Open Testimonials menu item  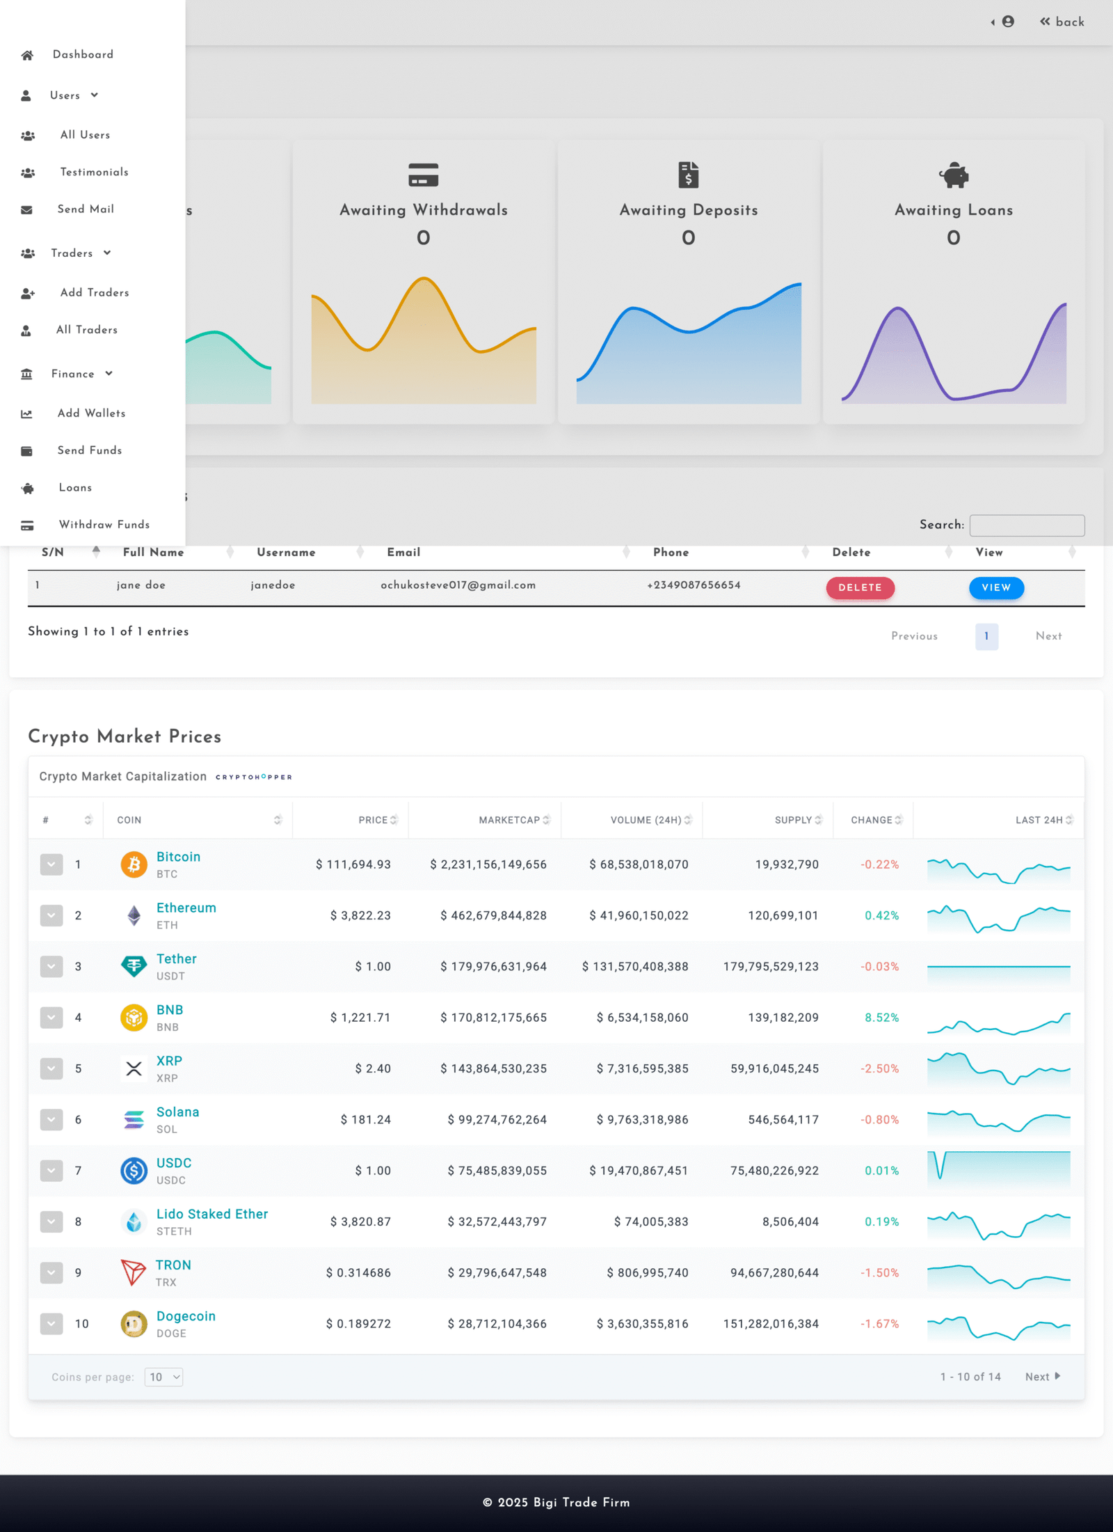(x=94, y=172)
